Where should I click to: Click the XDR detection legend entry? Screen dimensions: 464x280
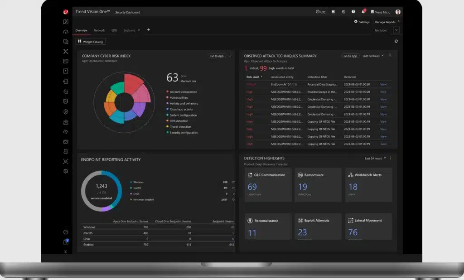pyautogui.click(x=177, y=121)
